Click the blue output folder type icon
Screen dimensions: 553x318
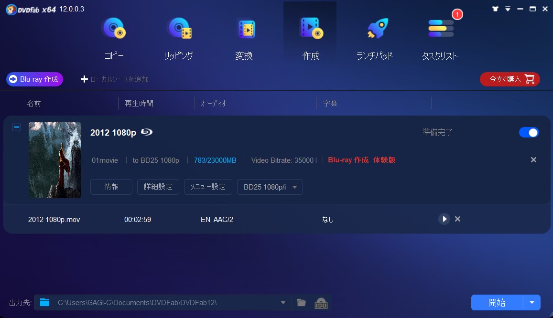45,302
